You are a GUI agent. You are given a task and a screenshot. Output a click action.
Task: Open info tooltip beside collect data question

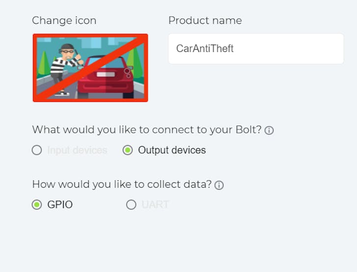pyautogui.click(x=219, y=185)
